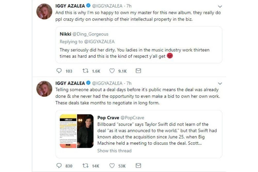Viewport: 258px width, 172px height.
Task: Reply to the first tweet (103 replies)
Action: tap(59, 71)
